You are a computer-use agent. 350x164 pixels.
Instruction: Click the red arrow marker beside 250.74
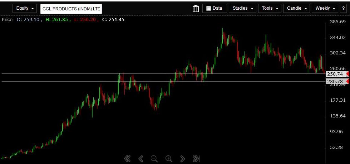pos(347,74)
